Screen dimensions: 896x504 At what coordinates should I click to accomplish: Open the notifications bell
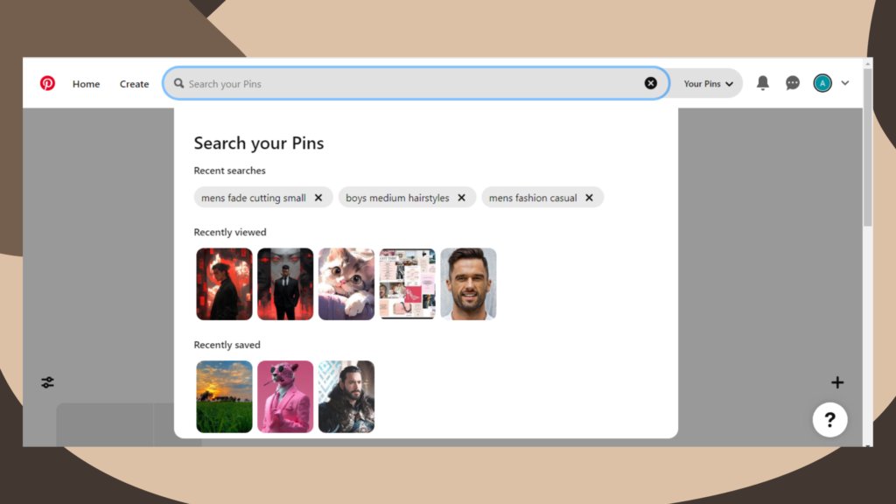coord(763,83)
